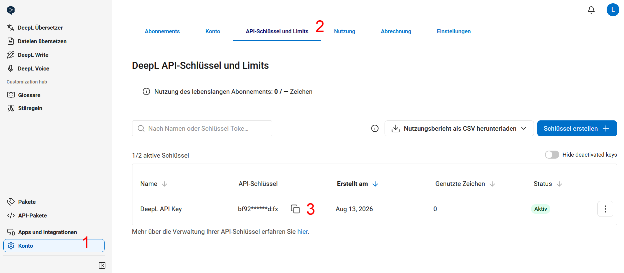
Task: Switch to Abonnements tab
Action: pos(162,31)
